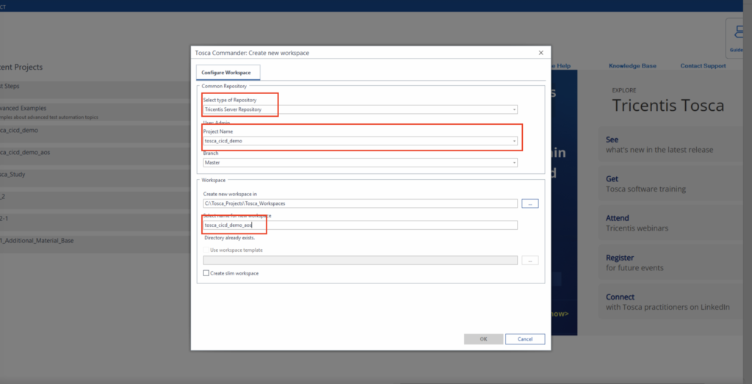Image resolution: width=752 pixels, height=384 pixels.
Task: Open the Select type of Repository dropdown
Action: [360, 109]
